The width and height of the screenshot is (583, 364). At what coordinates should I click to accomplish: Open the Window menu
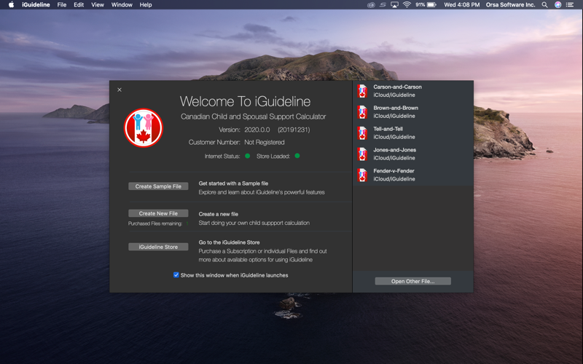122,5
